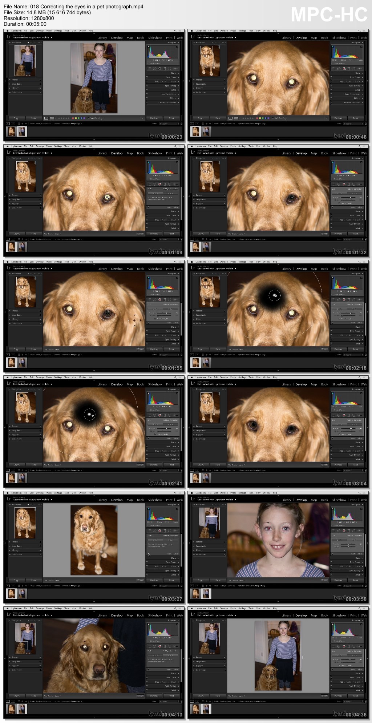The width and height of the screenshot is (372, 723).
Task: Click Darken slider in 00:03:50 frame
Action: point(348,547)
